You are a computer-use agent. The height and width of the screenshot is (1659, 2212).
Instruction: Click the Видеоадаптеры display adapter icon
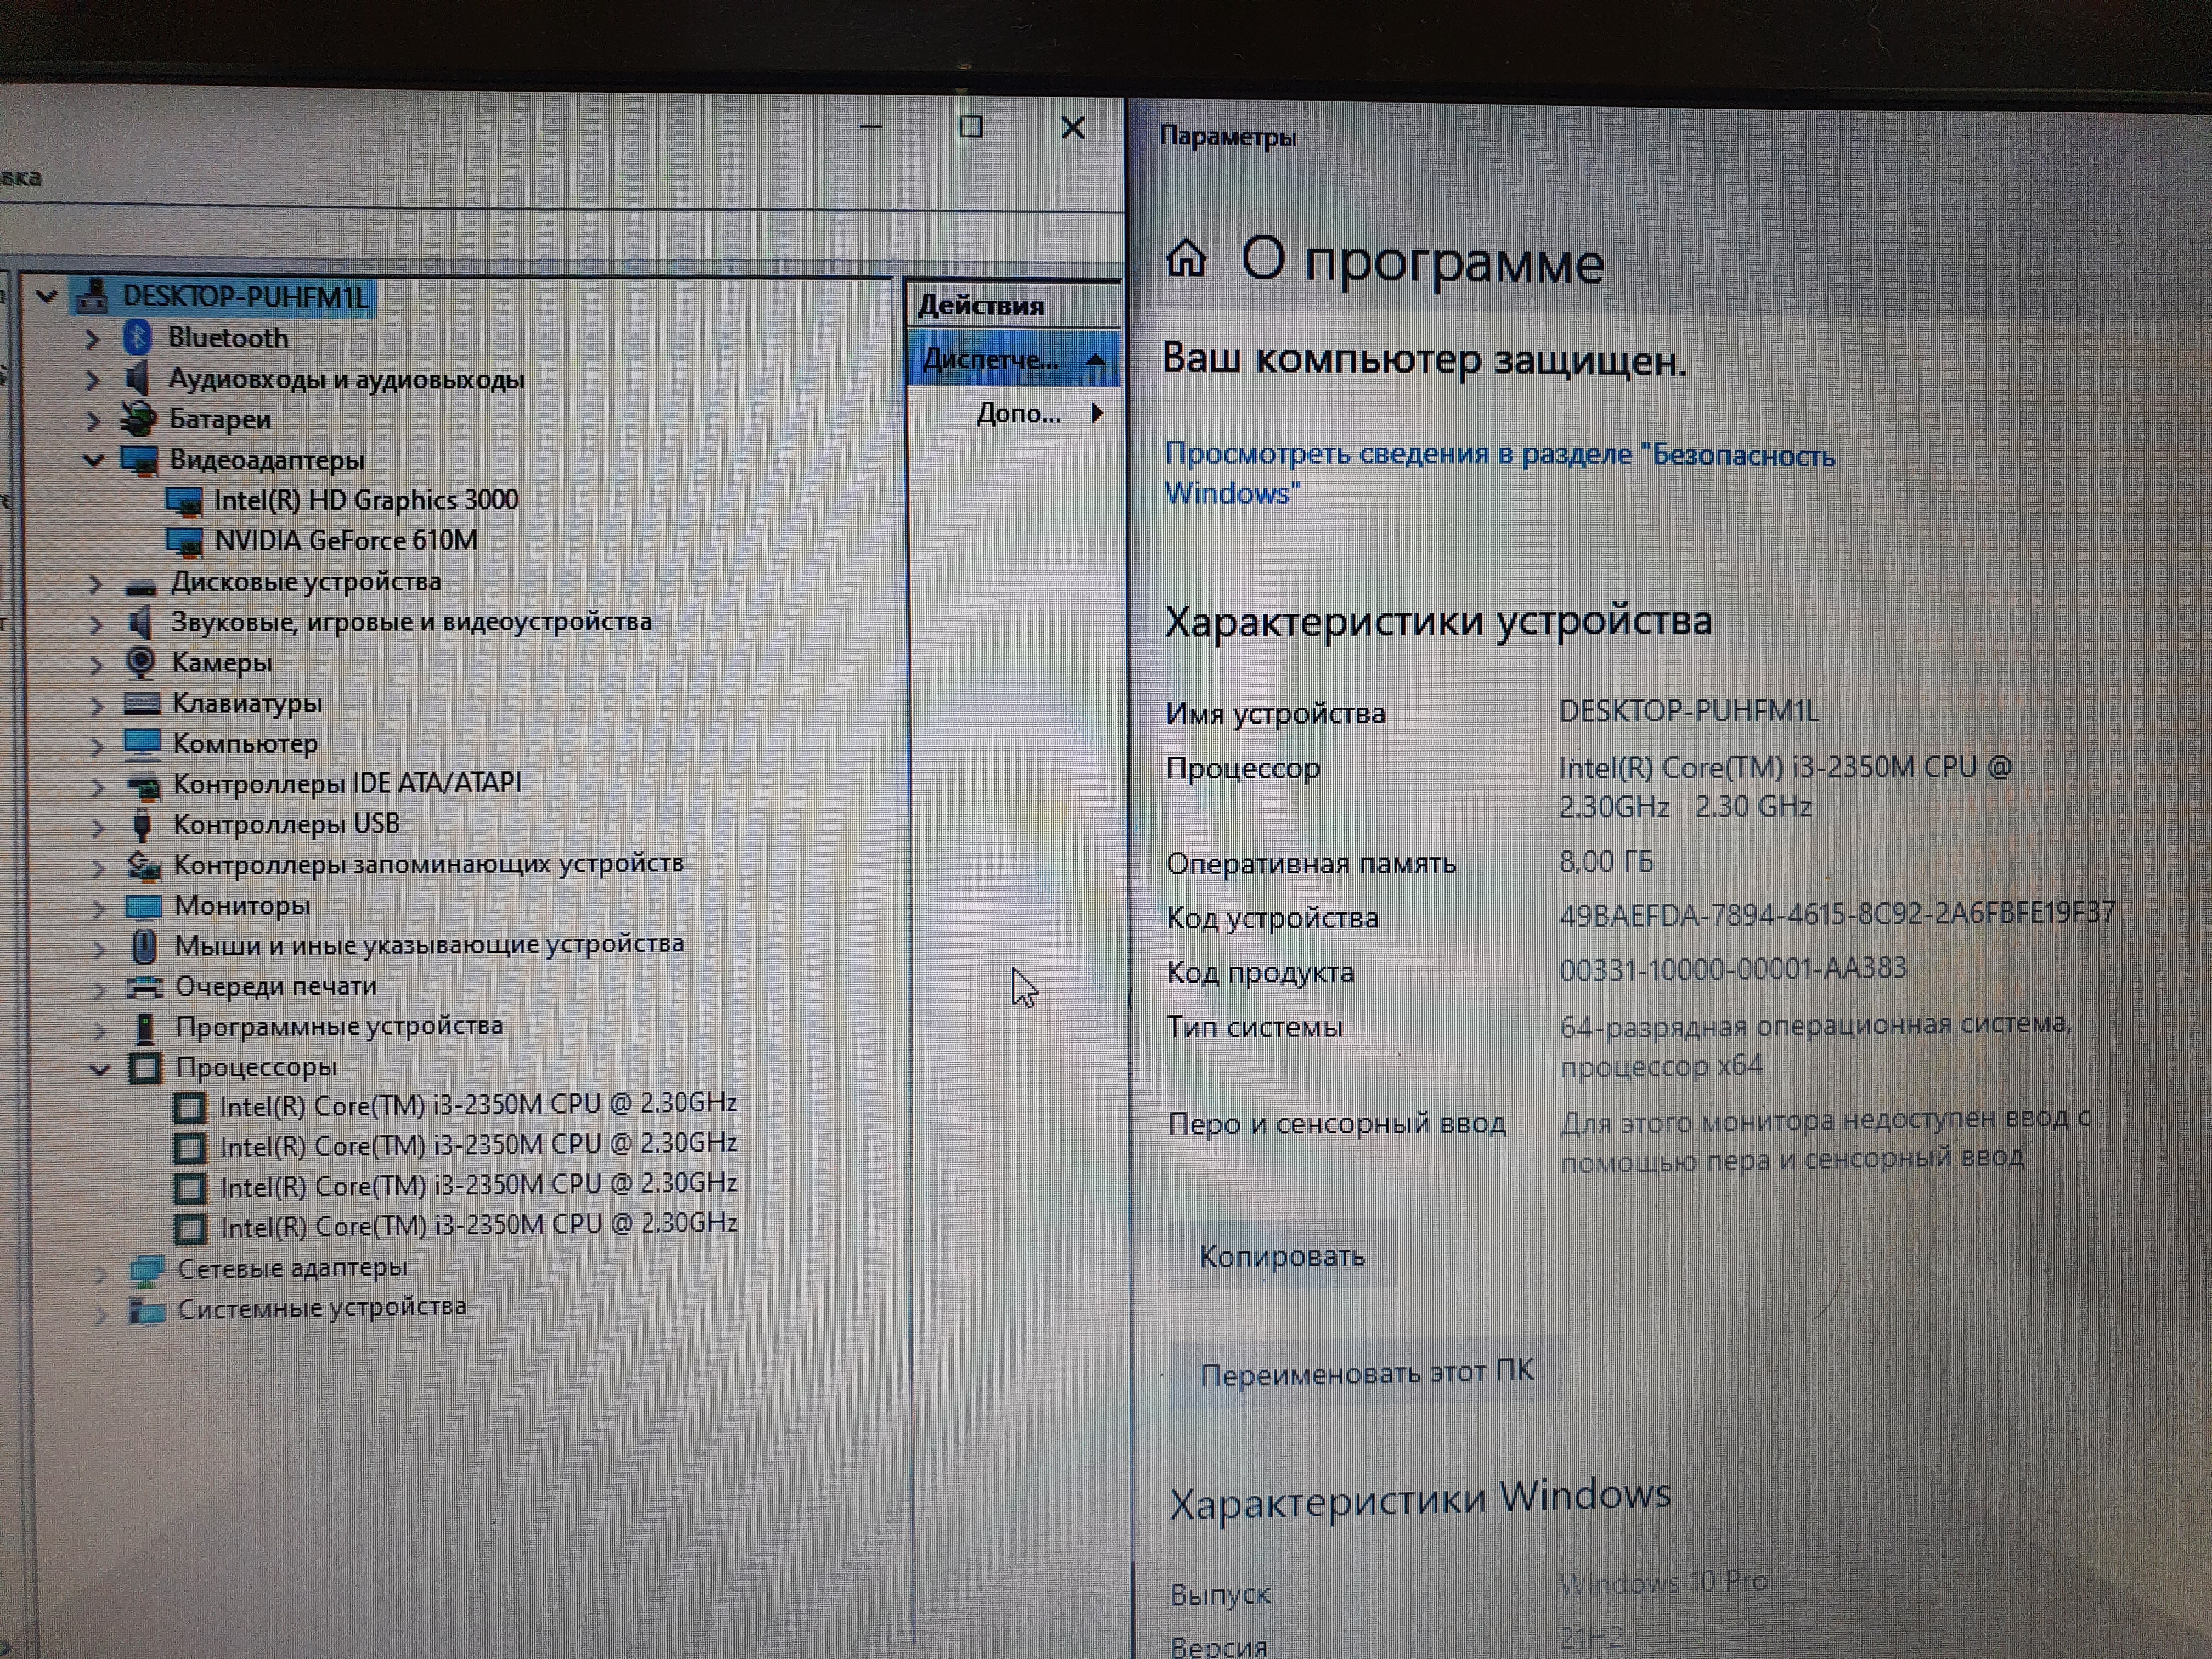click(139, 460)
